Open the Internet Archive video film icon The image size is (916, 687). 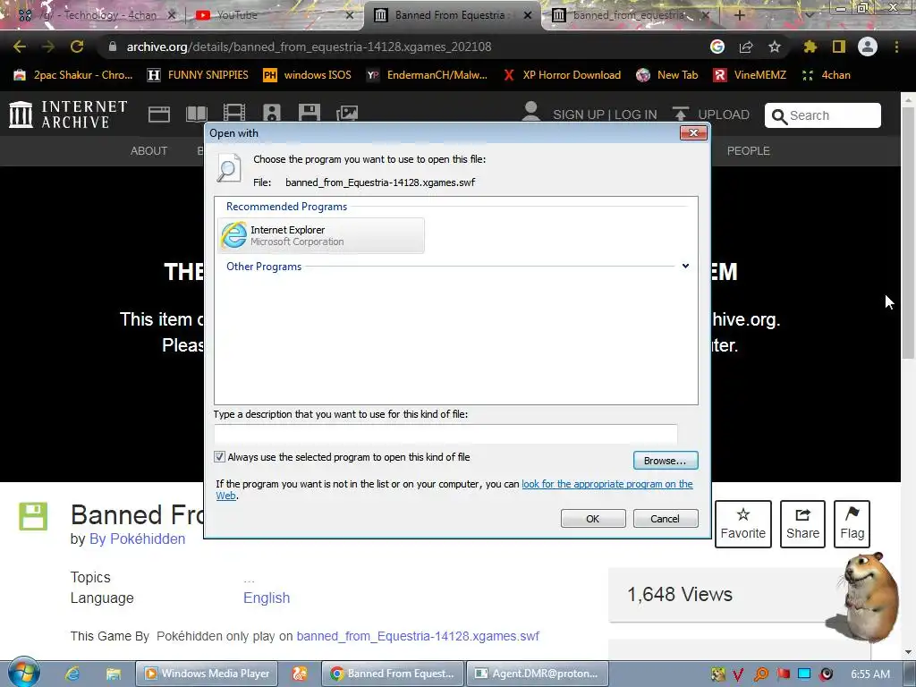[x=234, y=113]
